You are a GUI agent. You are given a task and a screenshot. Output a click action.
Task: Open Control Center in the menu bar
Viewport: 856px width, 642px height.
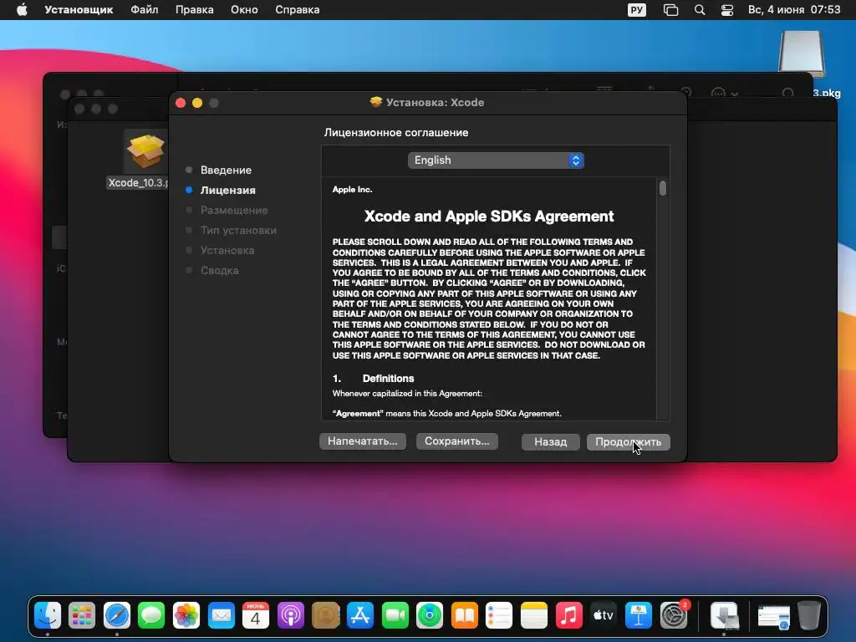point(727,10)
